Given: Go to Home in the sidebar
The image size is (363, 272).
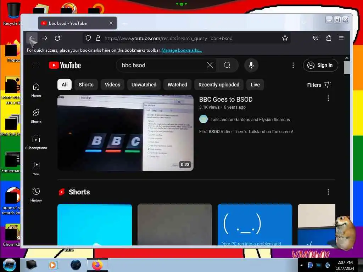Looking at the screenshot, I should (36, 90).
